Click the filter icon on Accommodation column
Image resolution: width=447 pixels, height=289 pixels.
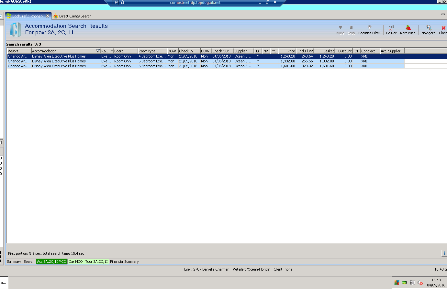98,51
